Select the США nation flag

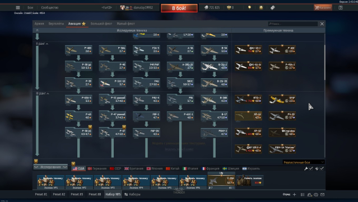click(78, 168)
